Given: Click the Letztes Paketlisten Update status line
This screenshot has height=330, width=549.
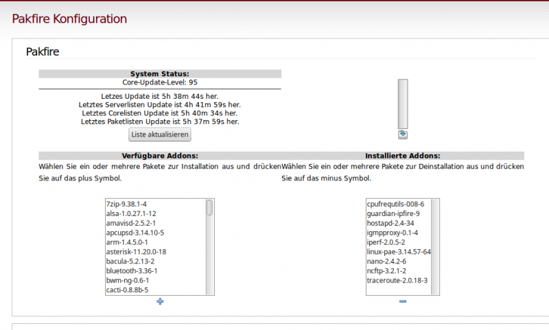Looking at the screenshot, I should coord(160,121).
